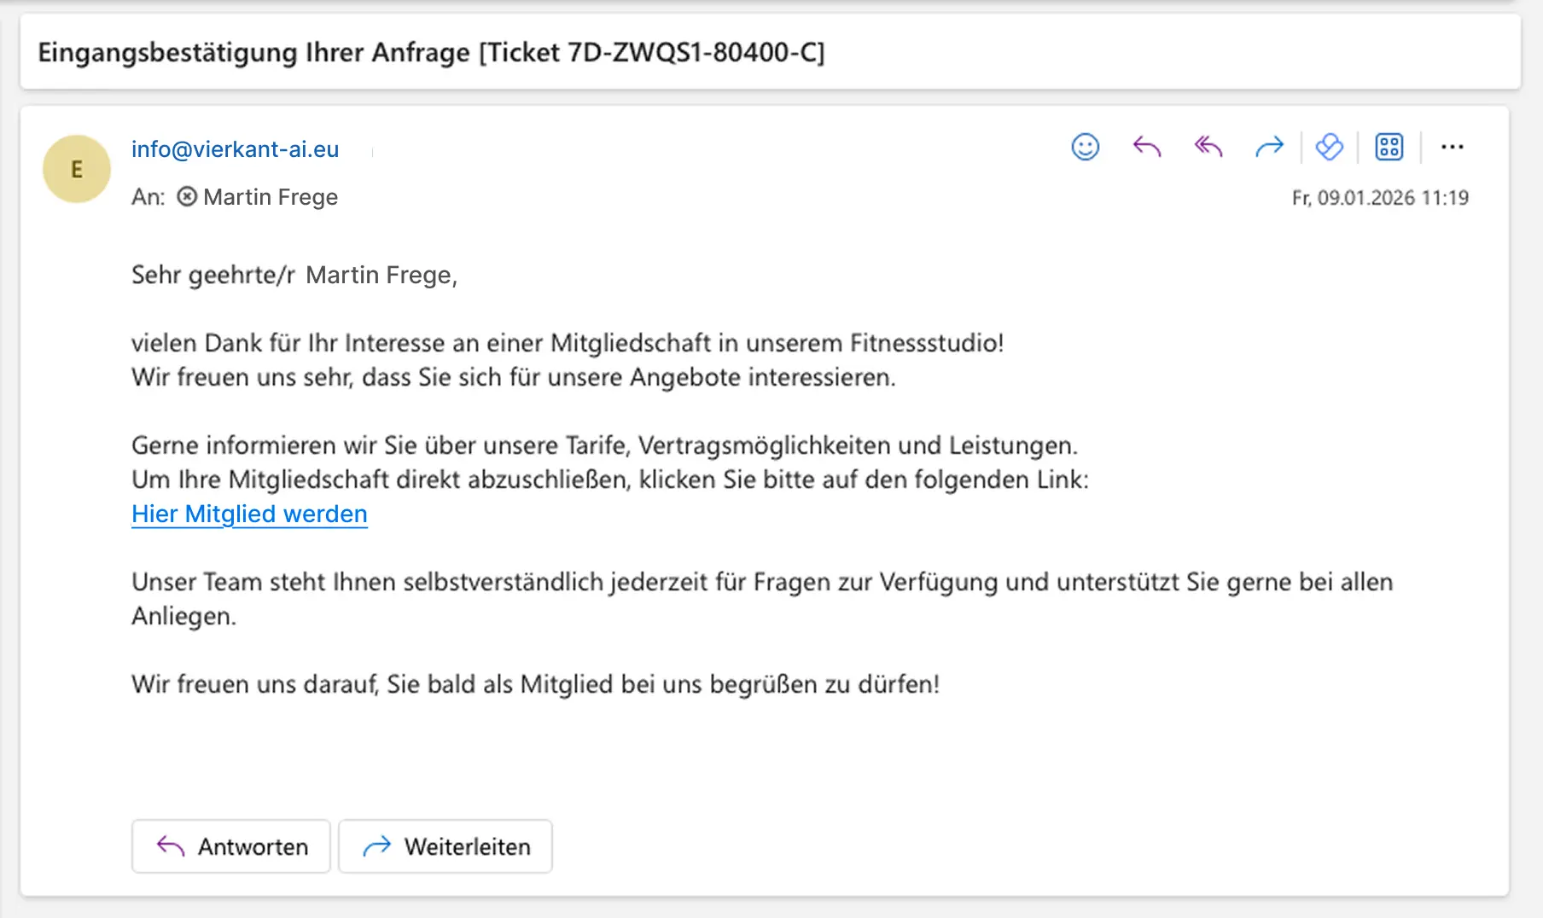Click sender address info@vierkant-ai.eu
This screenshot has height=918, width=1543.
[235, 149]
